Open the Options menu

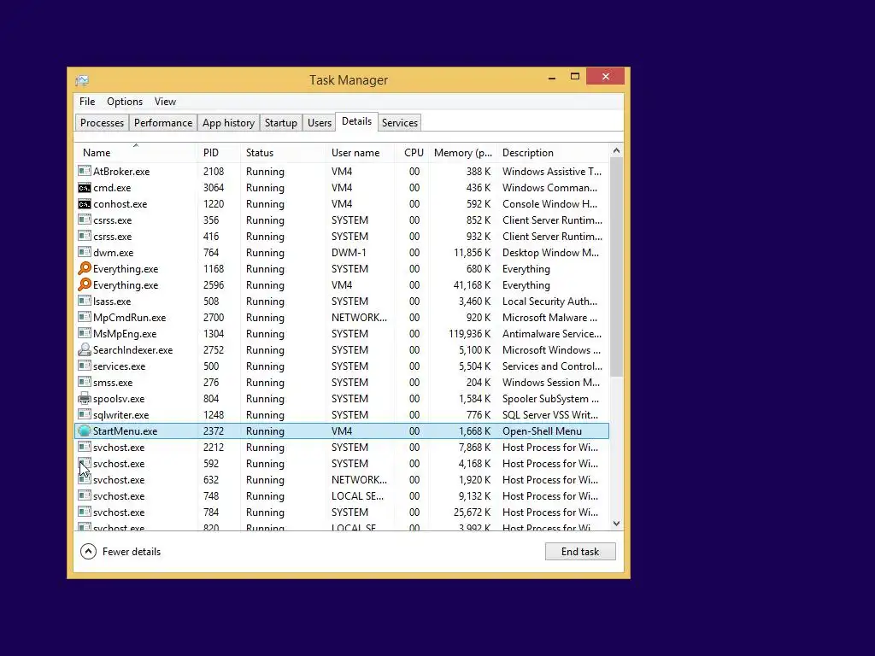(125, 102)
